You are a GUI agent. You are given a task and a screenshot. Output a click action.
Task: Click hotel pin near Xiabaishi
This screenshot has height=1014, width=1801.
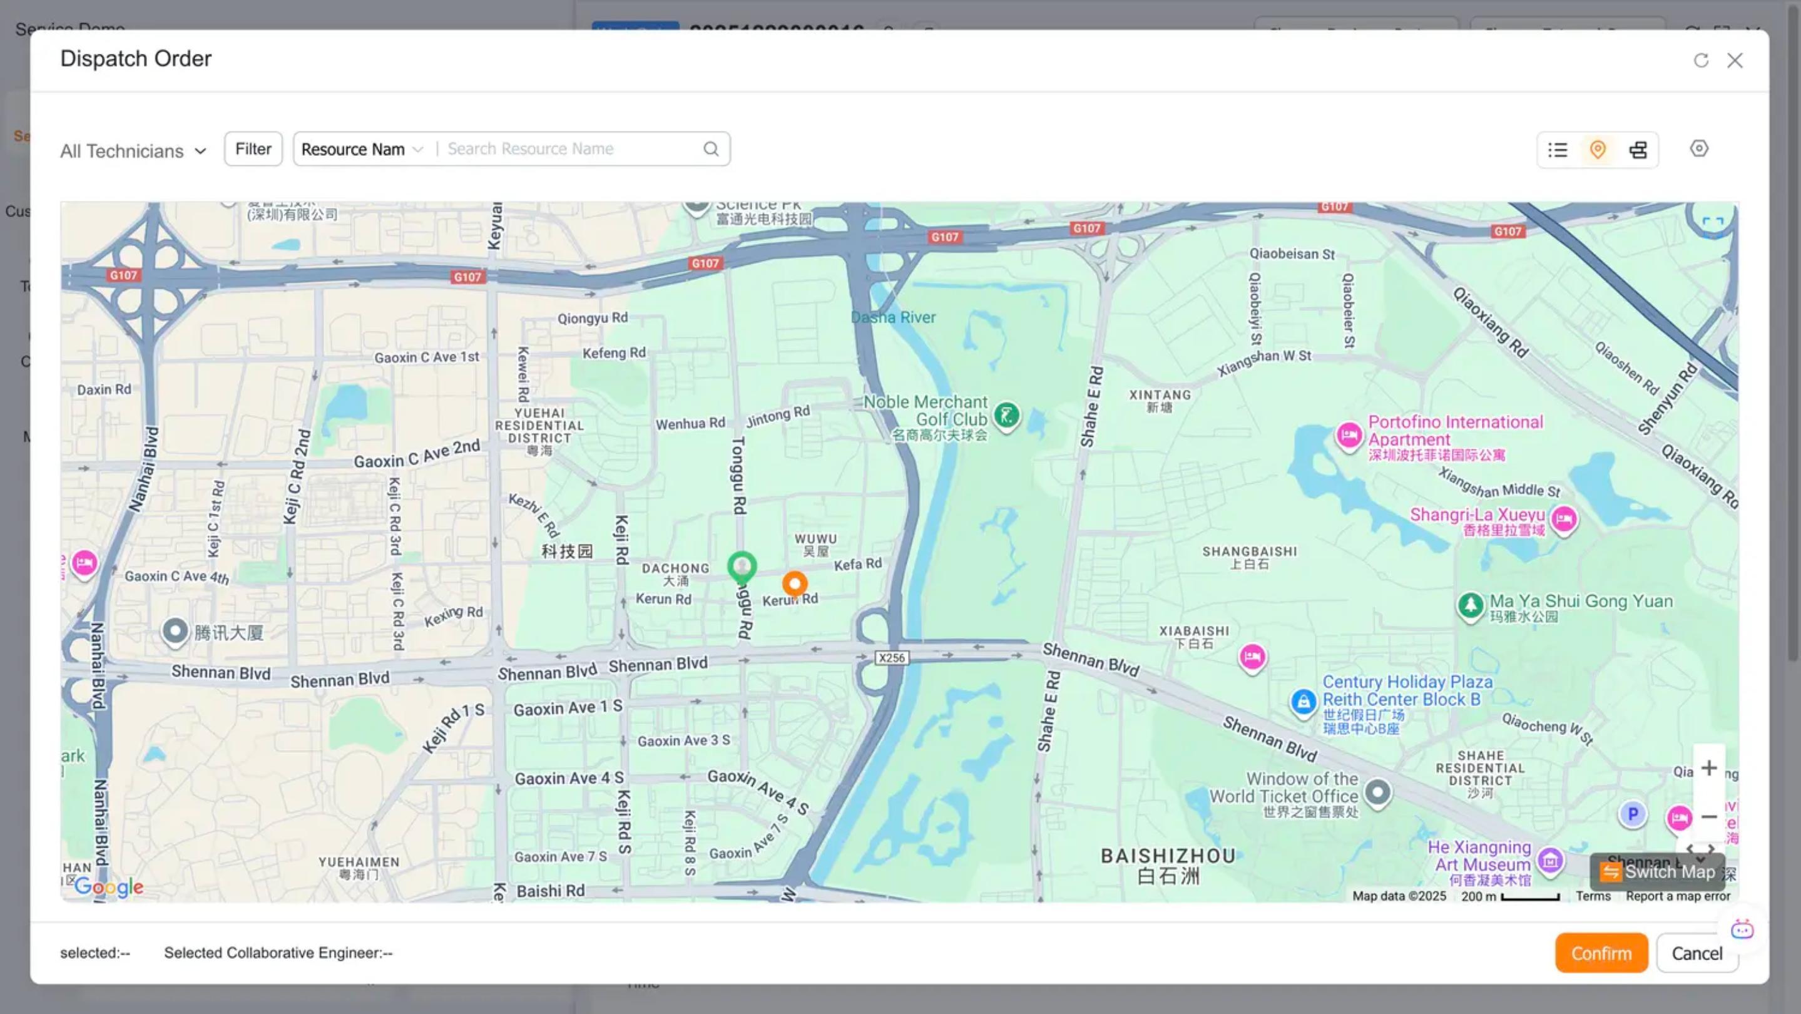point(1252,658)
